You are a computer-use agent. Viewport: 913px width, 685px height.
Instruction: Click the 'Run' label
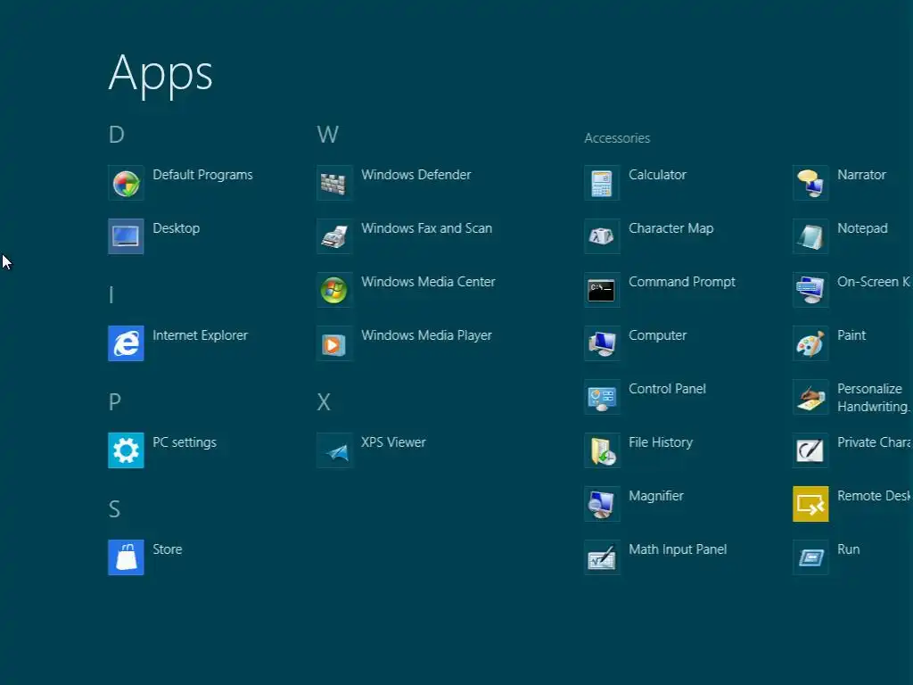[849, 549]
